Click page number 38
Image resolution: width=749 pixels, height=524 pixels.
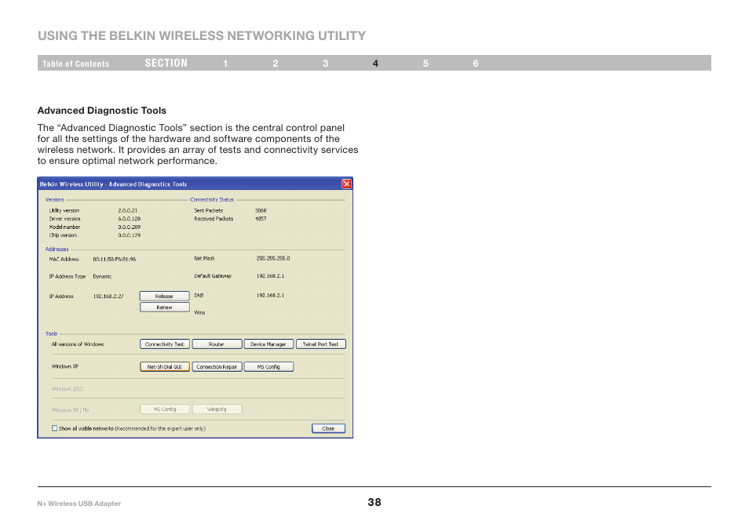tap(374, 502)
